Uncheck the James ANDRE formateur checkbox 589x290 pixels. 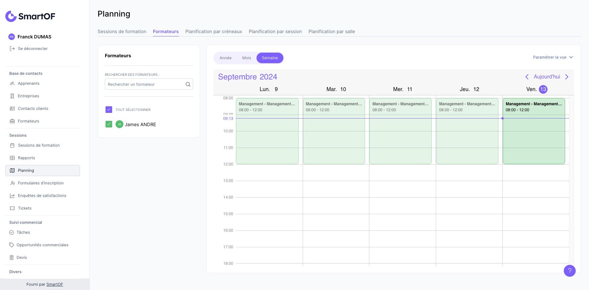pyautogui.click(x=109, y=124)
